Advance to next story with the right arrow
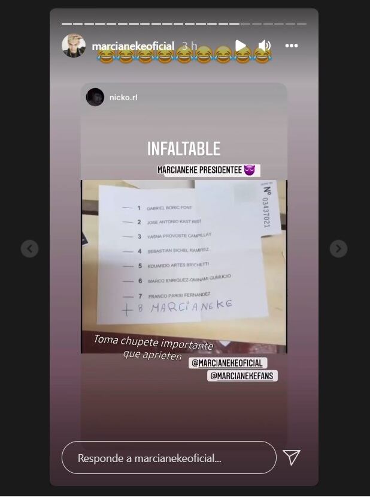This screenshot has height=498, width=370. [339, 248]
